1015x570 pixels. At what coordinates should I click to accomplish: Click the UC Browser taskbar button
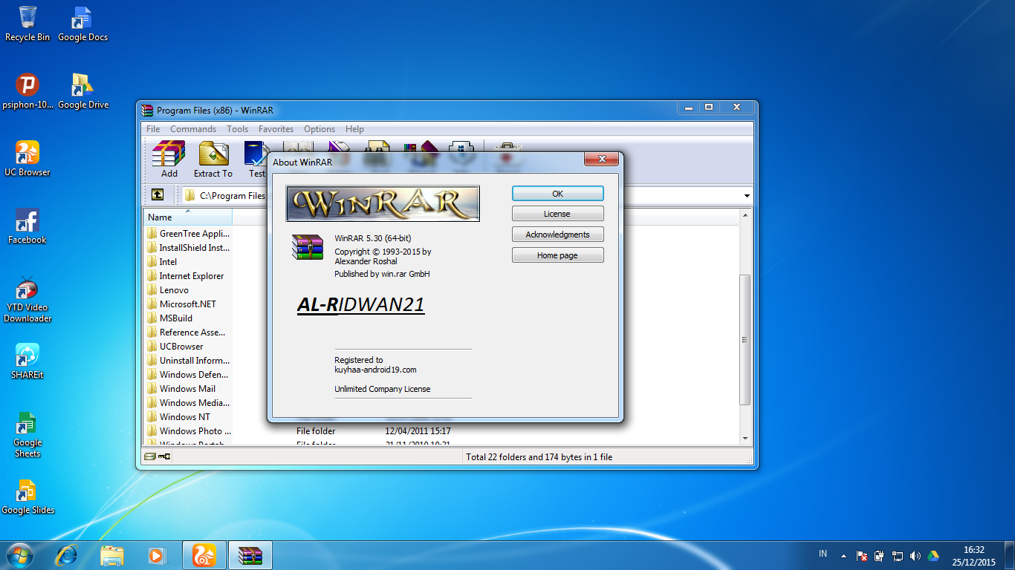[x=204, y=555]
